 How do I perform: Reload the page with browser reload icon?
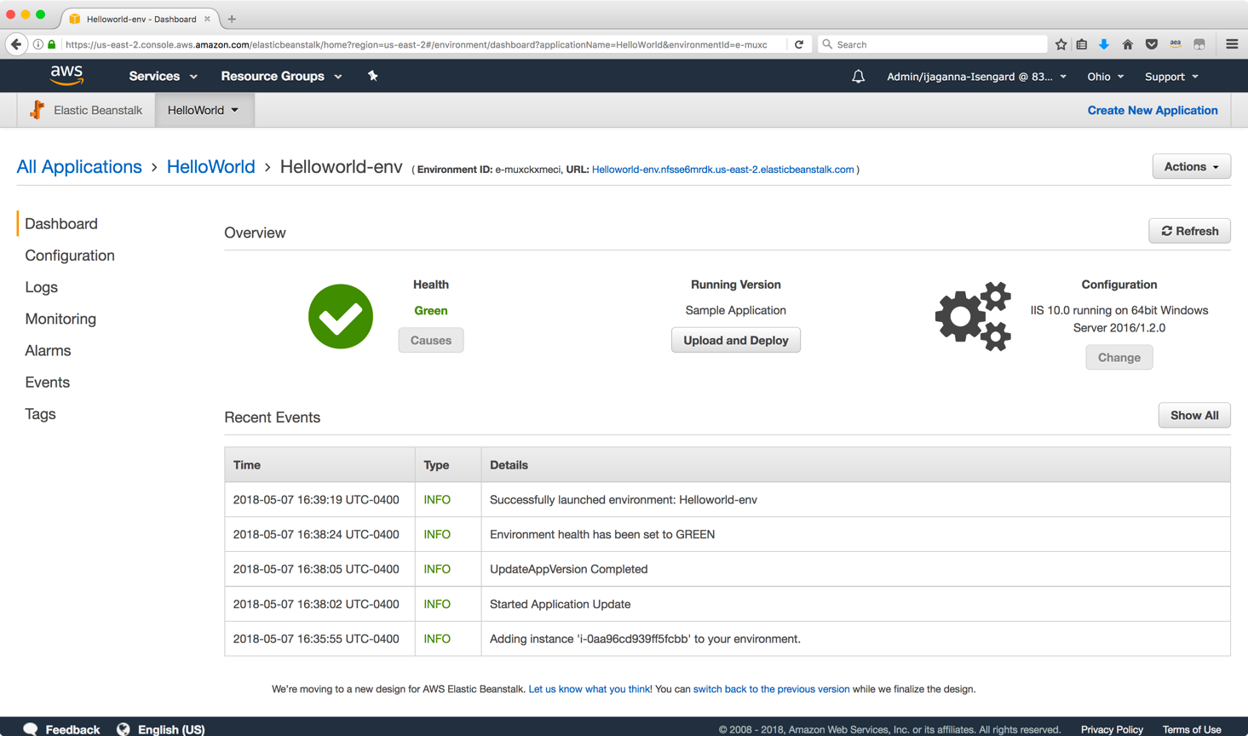point(799,44)
